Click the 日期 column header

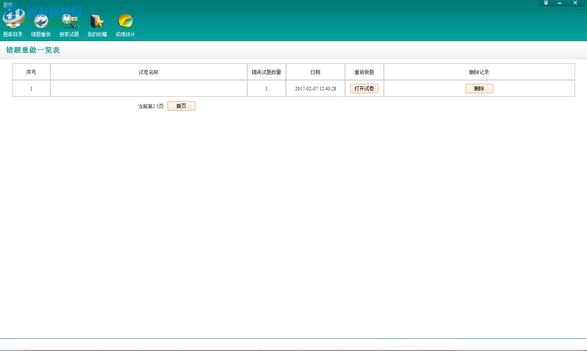316,72
